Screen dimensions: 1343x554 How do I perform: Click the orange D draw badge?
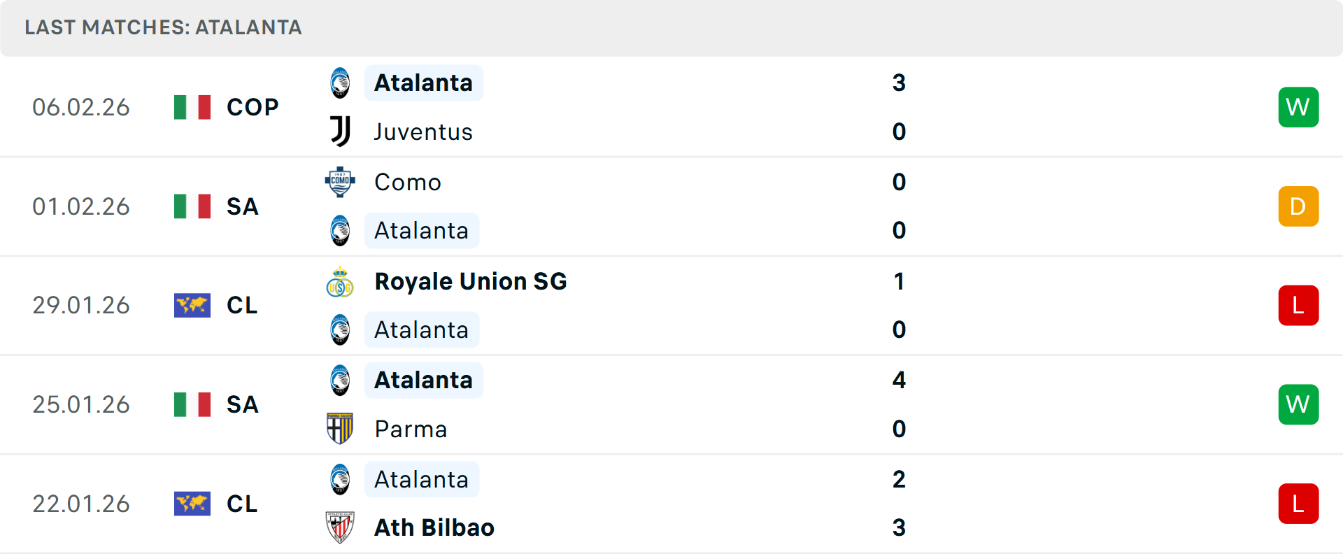coord(1298,206)
